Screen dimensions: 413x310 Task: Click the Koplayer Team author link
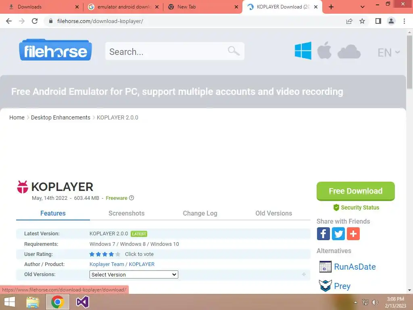pyautogui.click(x=106, y=264)
